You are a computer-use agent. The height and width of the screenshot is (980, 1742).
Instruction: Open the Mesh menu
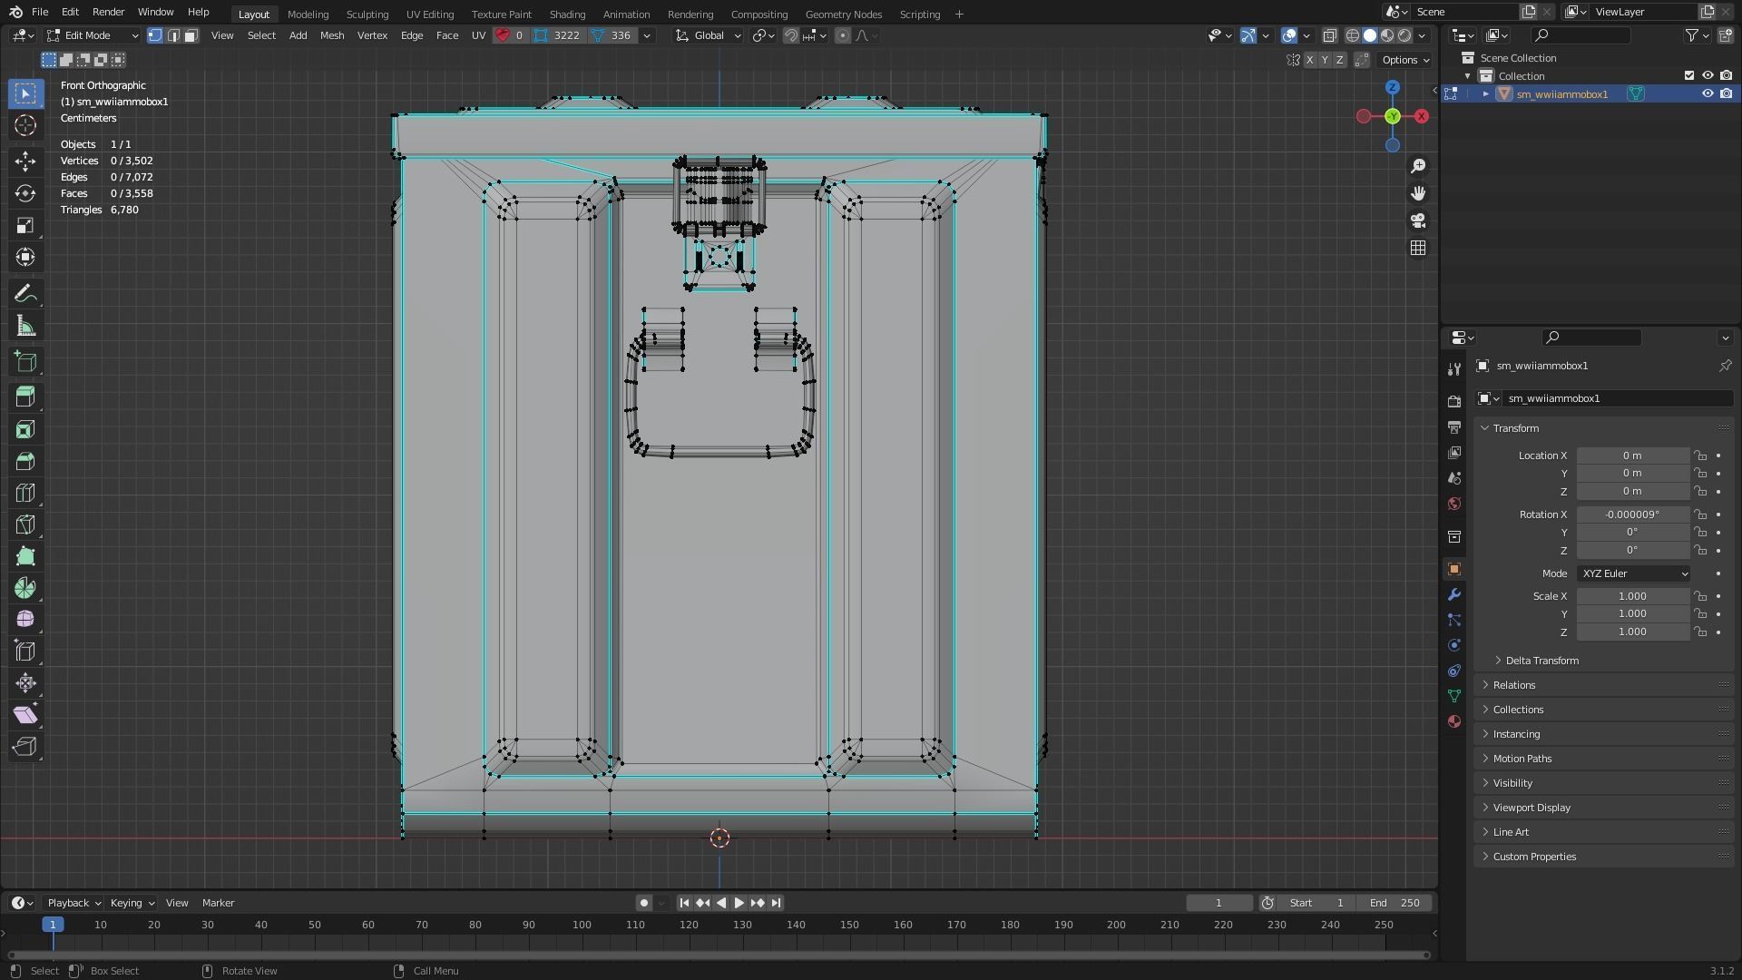click(x=331, y=35)
